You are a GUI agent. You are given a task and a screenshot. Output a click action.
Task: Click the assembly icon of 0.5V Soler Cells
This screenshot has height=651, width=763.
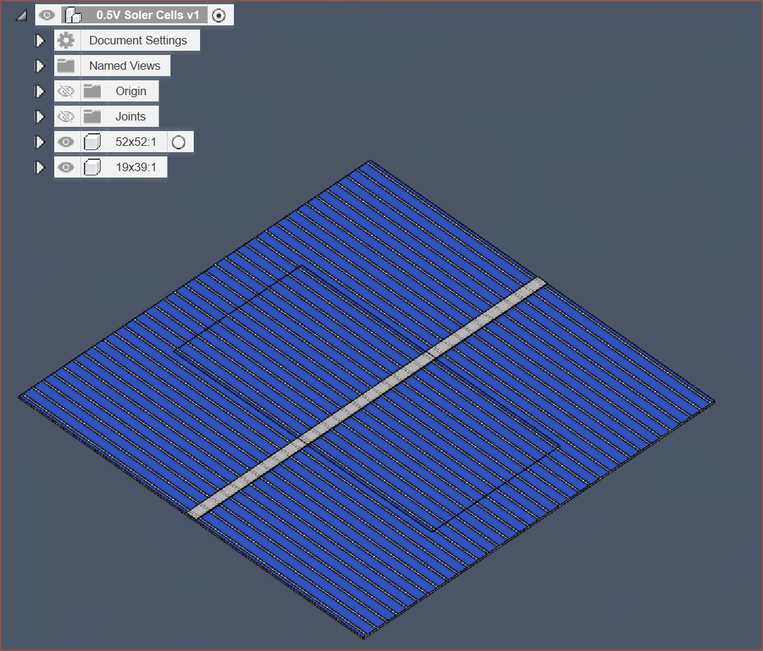coord(73,15)
